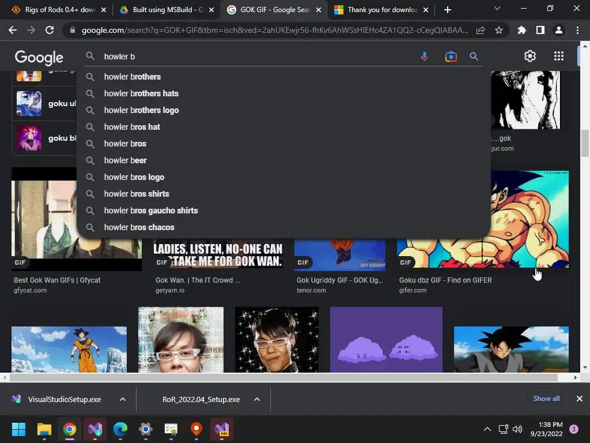This screenshot has height=443, width=590.
Task: Open Google quick settings gear
Action: (x=530, y=56)
